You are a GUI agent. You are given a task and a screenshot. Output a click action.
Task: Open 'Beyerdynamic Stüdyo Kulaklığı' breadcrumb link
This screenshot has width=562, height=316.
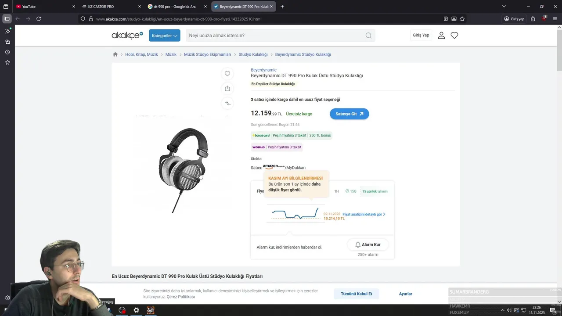pos(303,54)
